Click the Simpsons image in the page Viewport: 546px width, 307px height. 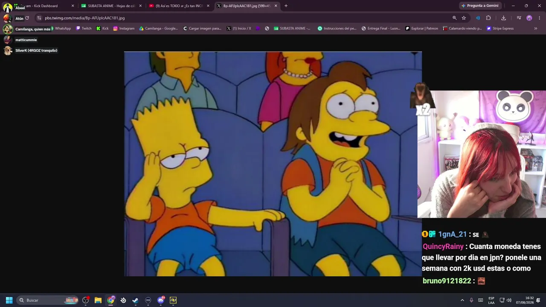[273, 164]
